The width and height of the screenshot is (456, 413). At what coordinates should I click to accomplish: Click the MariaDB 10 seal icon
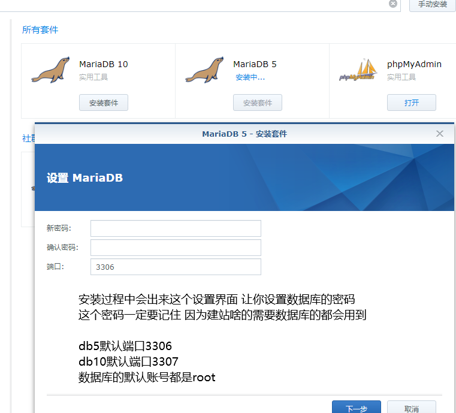(50, 70)
